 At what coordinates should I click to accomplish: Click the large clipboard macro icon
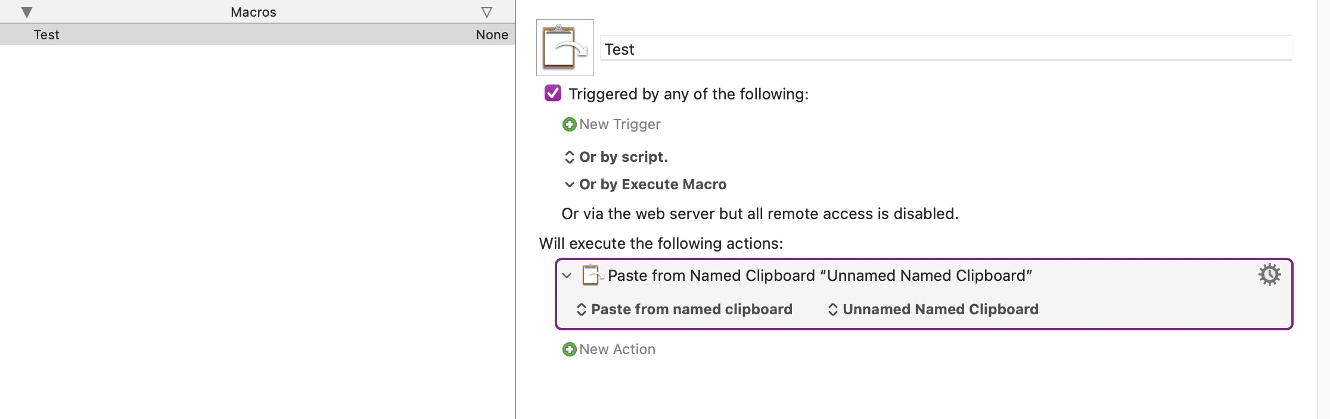click(564, 48)
